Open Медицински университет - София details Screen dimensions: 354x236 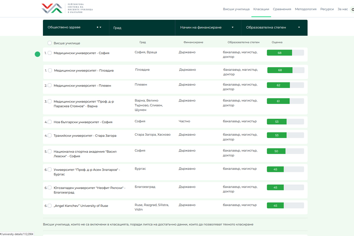(x=81, y=53)
